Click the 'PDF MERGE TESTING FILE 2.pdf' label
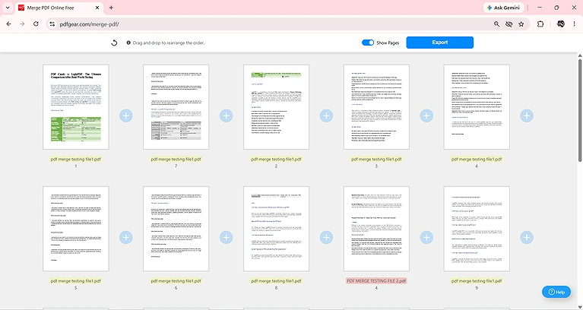Viewport: 583px width, 310px height. [376, 281]
